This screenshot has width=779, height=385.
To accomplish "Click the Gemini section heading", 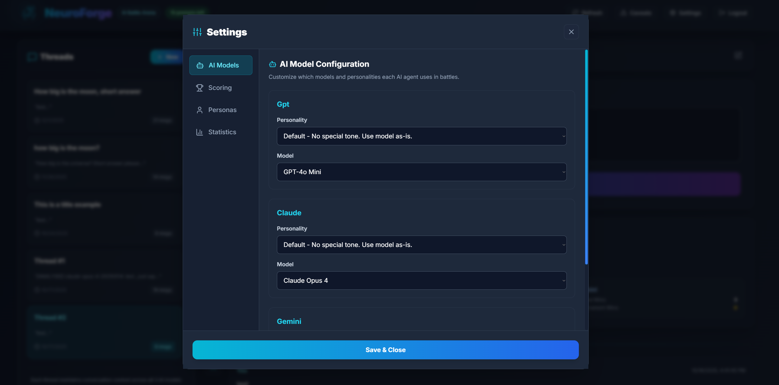I will click(289, 321).
